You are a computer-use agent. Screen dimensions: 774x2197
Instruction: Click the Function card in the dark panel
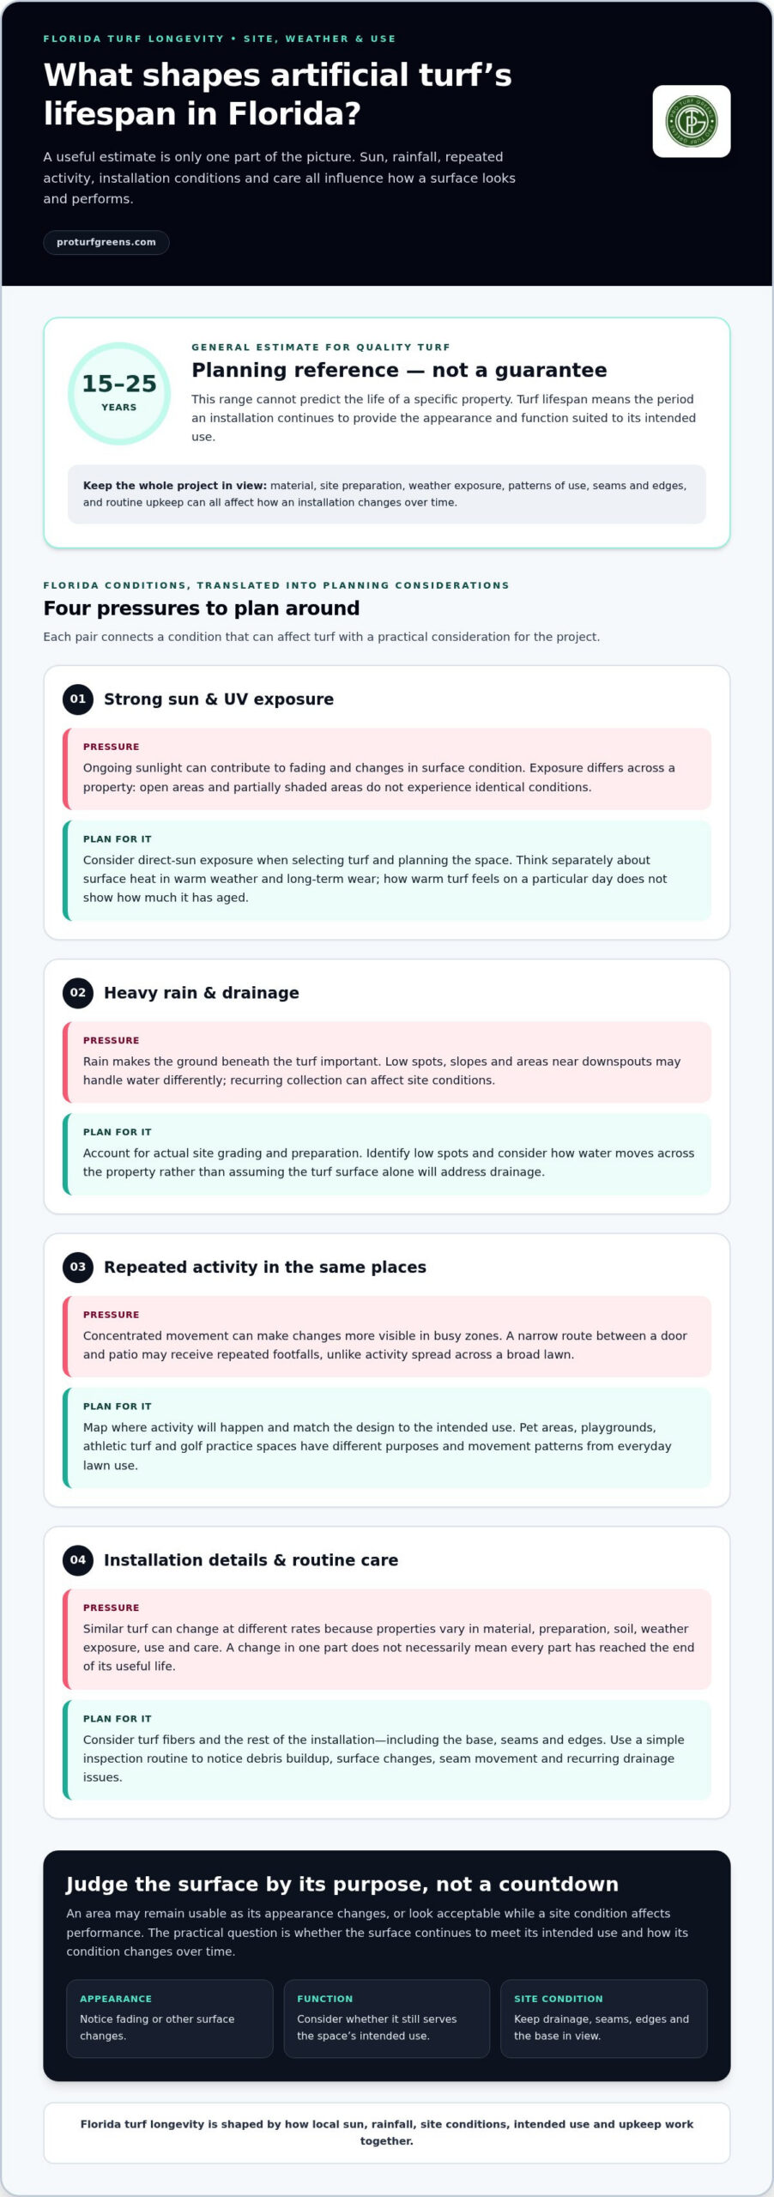click(x=387, y=2018)
